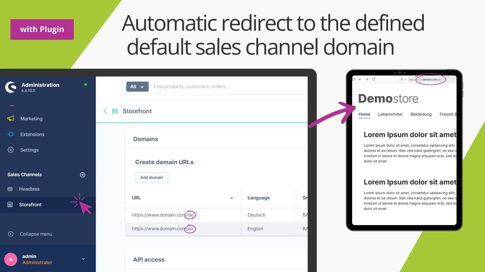Open Settings gear icon
Viewport: 485px width, 272px height.
[x=11, y=150]
